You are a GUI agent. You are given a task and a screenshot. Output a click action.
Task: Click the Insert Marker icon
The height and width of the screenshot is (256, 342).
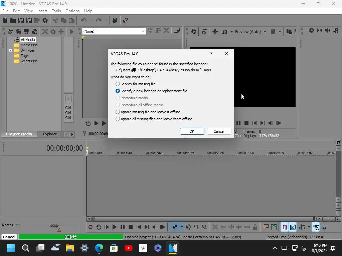266,227
